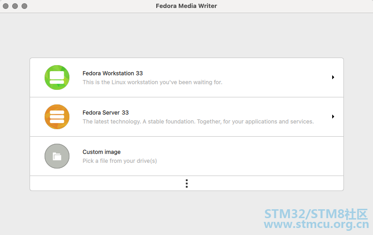This screenshot has width=373, height=235.
Task: Click the Fedora Media Writer title text
Action: 186,6
